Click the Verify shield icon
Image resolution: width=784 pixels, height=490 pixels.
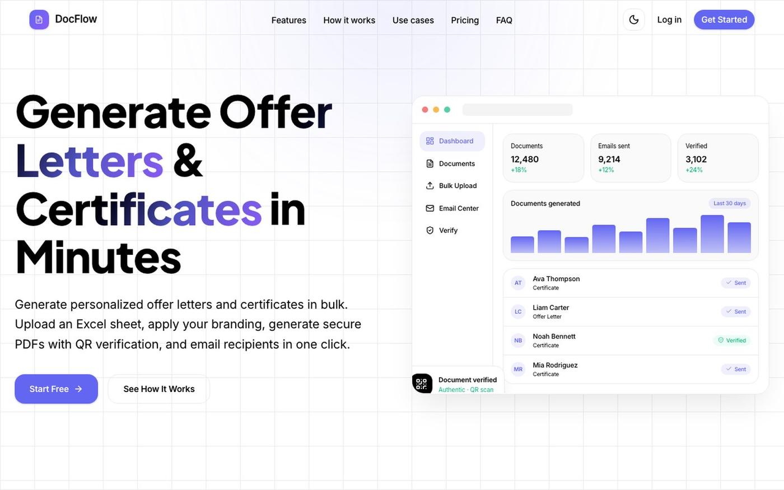click(x=430, y=230)
